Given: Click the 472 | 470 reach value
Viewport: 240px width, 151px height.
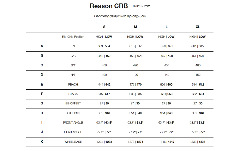Looking at the screenshot, I should [x=135, y=85].
